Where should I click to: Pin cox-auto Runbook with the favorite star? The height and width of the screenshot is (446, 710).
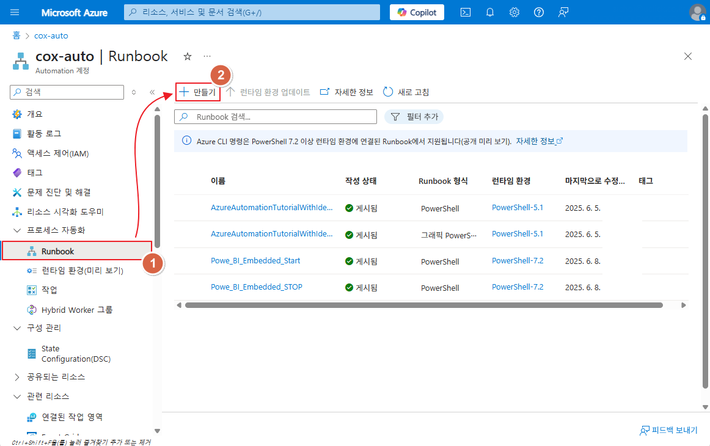pyautogui.click(x=188, y=57)
